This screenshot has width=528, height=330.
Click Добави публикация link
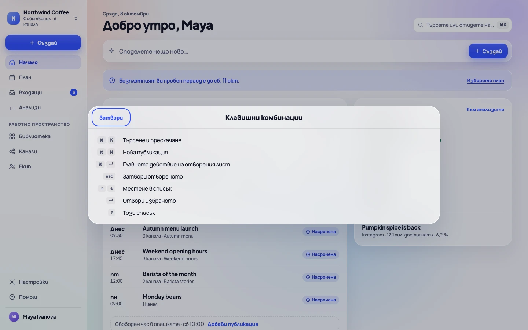(233, 324)
